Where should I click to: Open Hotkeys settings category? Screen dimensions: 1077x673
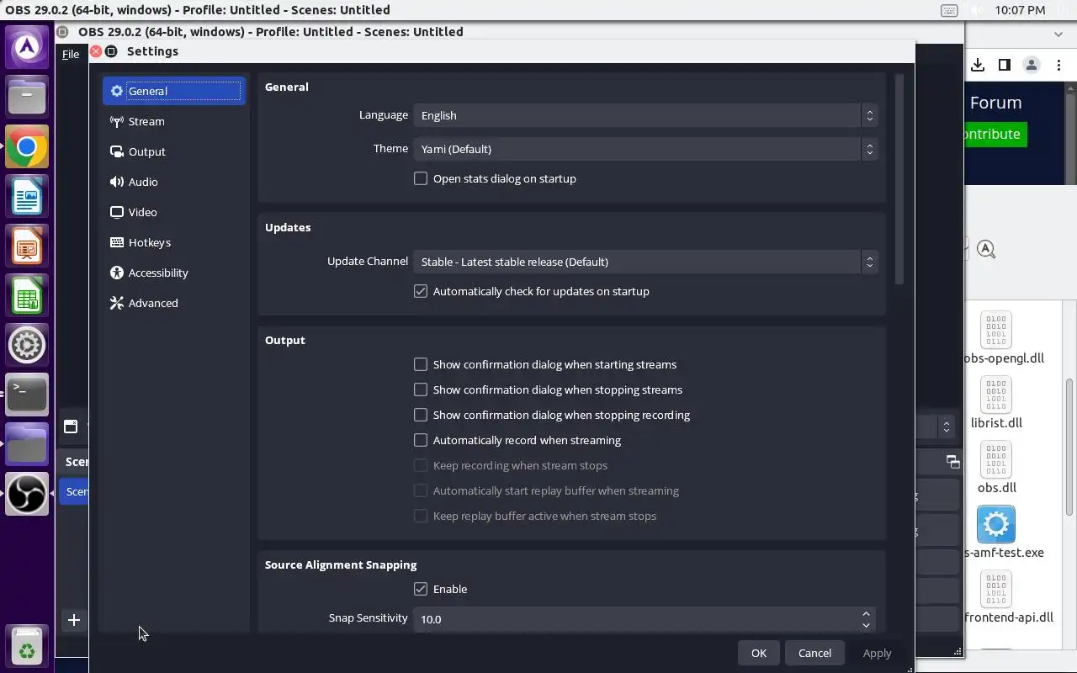pyautogui.click(x=173, y=242)
